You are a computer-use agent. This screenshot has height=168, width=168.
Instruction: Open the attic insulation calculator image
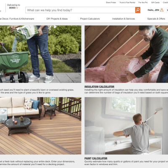pyautogui.click(x=126, y=54)
